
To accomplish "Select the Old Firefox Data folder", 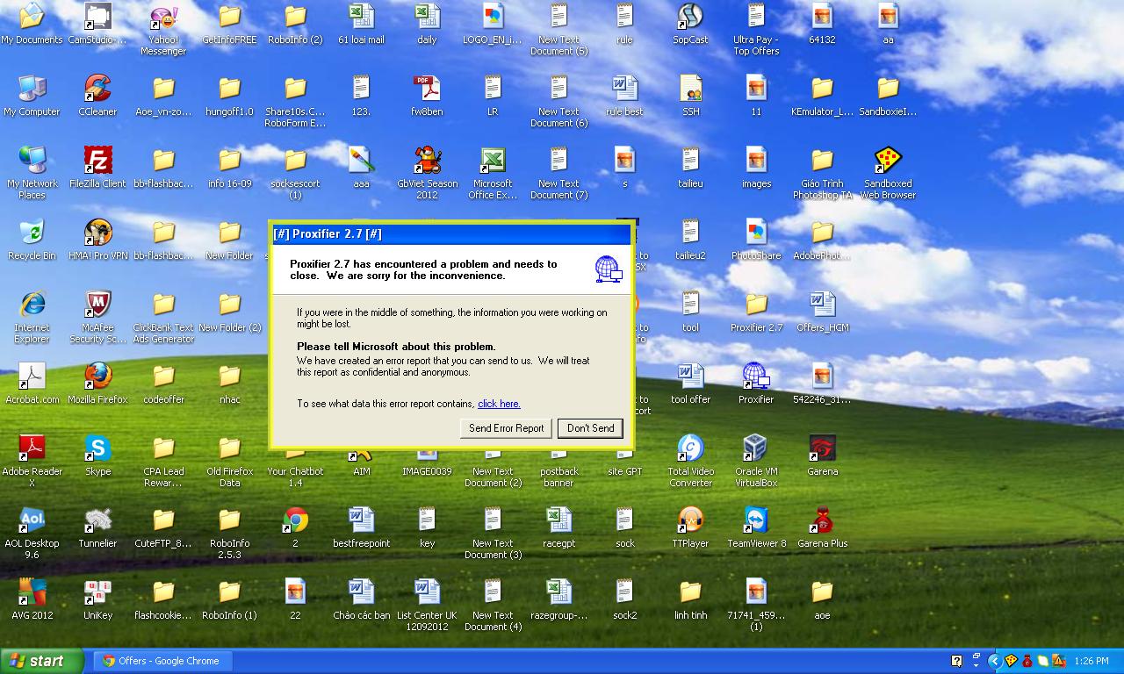I will [229, 461].
